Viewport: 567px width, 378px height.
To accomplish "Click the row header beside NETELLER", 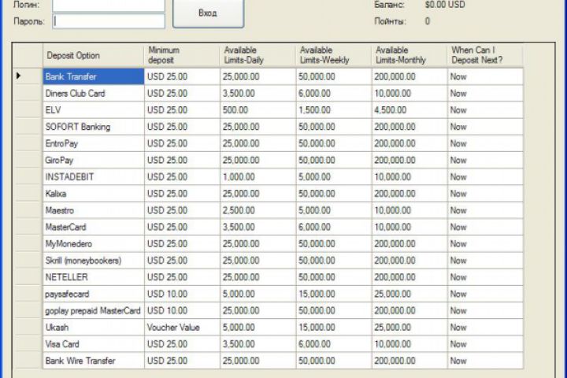I will (28, 277).
